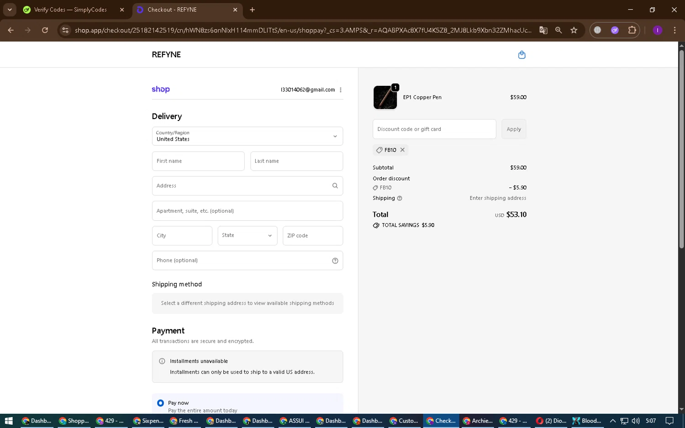The width and height of the screenshot is (685, 428).
Task: Go back in browser history
Action: (x=11, y=30)
